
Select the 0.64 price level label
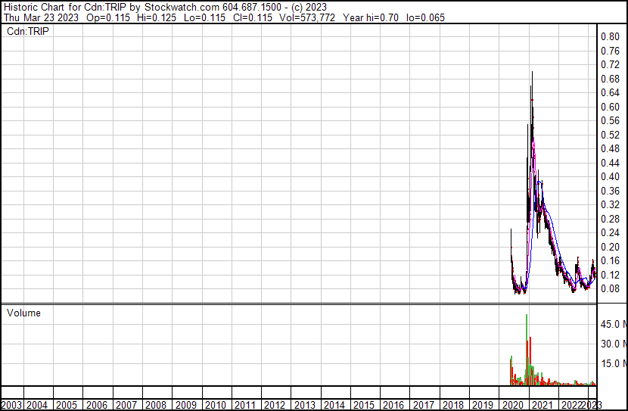coord(610,92)
